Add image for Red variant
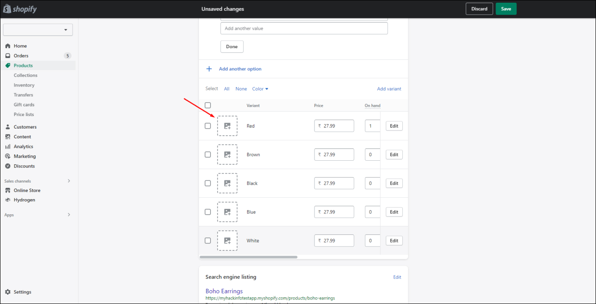The width and height of the screenshot is (596, 304). point(227,126)
